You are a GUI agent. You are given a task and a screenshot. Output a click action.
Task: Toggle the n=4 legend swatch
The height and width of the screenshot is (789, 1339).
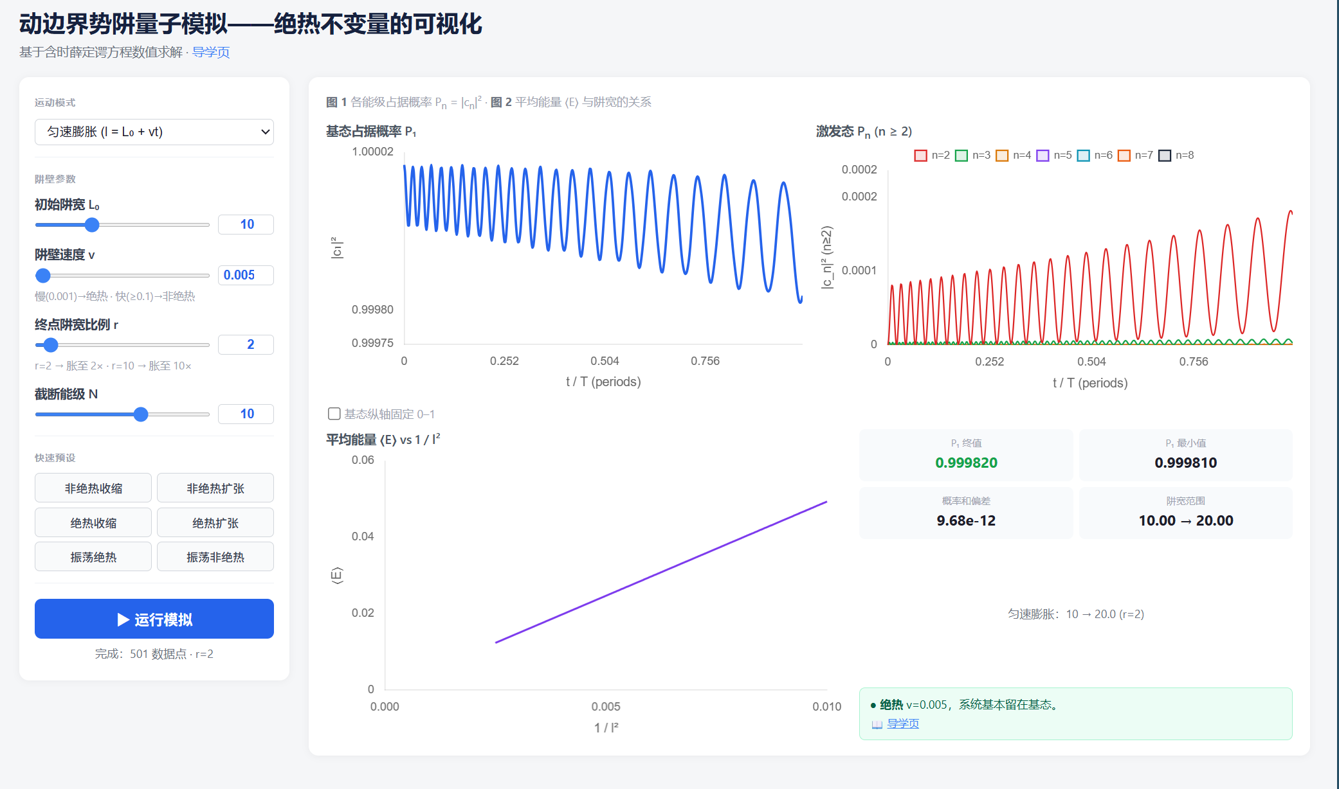(1002, 155)
